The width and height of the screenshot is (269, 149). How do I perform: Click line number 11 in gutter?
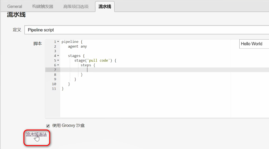pyautogui.click(x=54, y=88)
